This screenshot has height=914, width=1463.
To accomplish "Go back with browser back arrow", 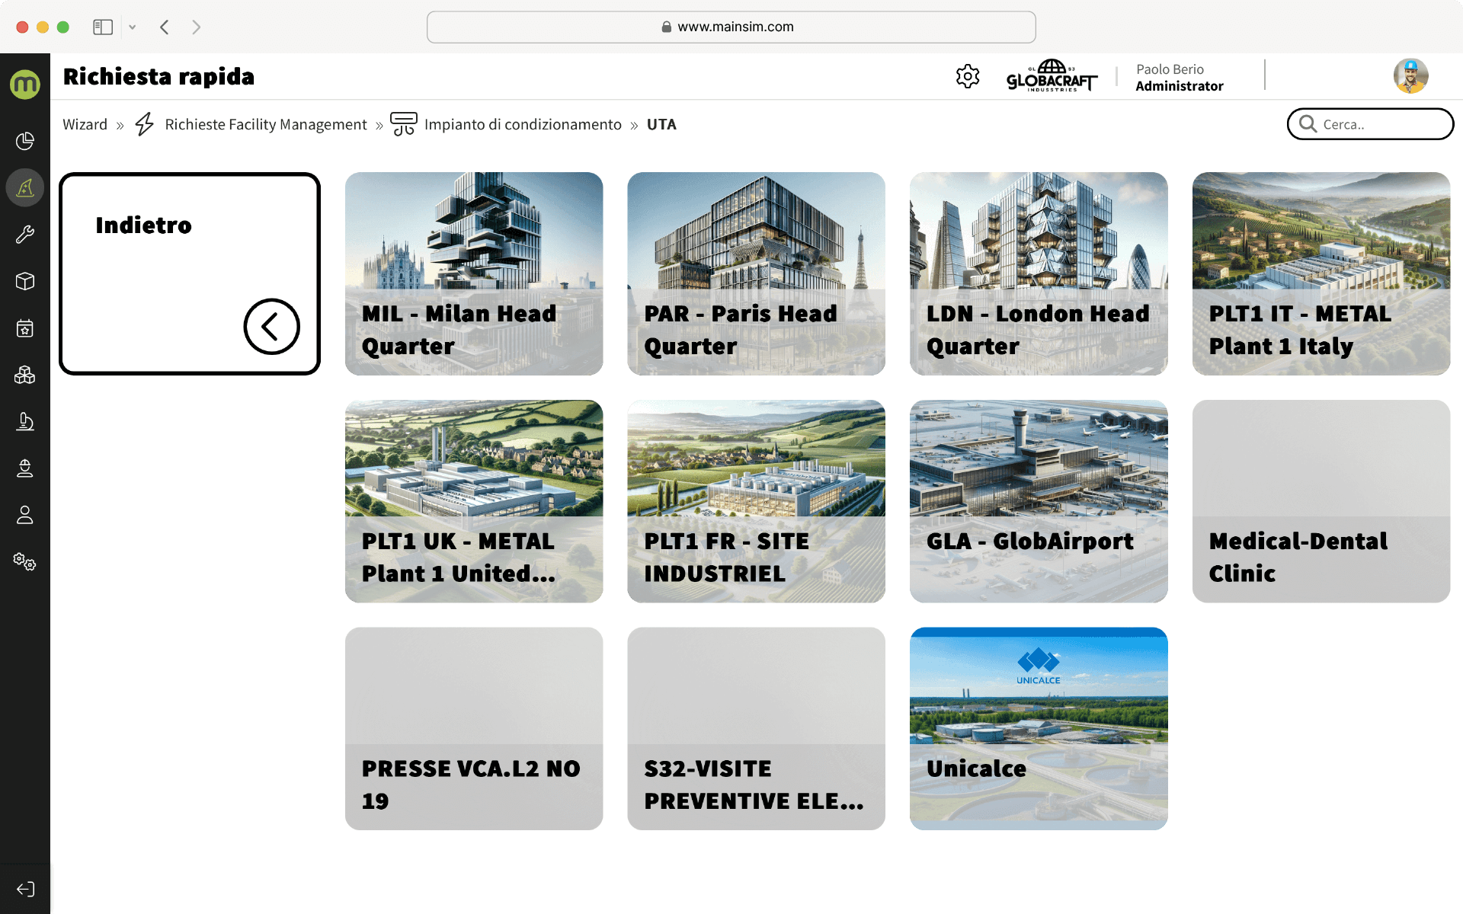I will point(165,27).
